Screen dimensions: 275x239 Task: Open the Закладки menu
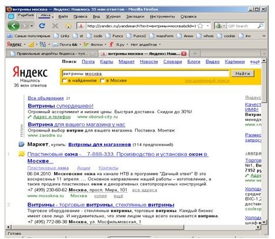click(135, 16)
